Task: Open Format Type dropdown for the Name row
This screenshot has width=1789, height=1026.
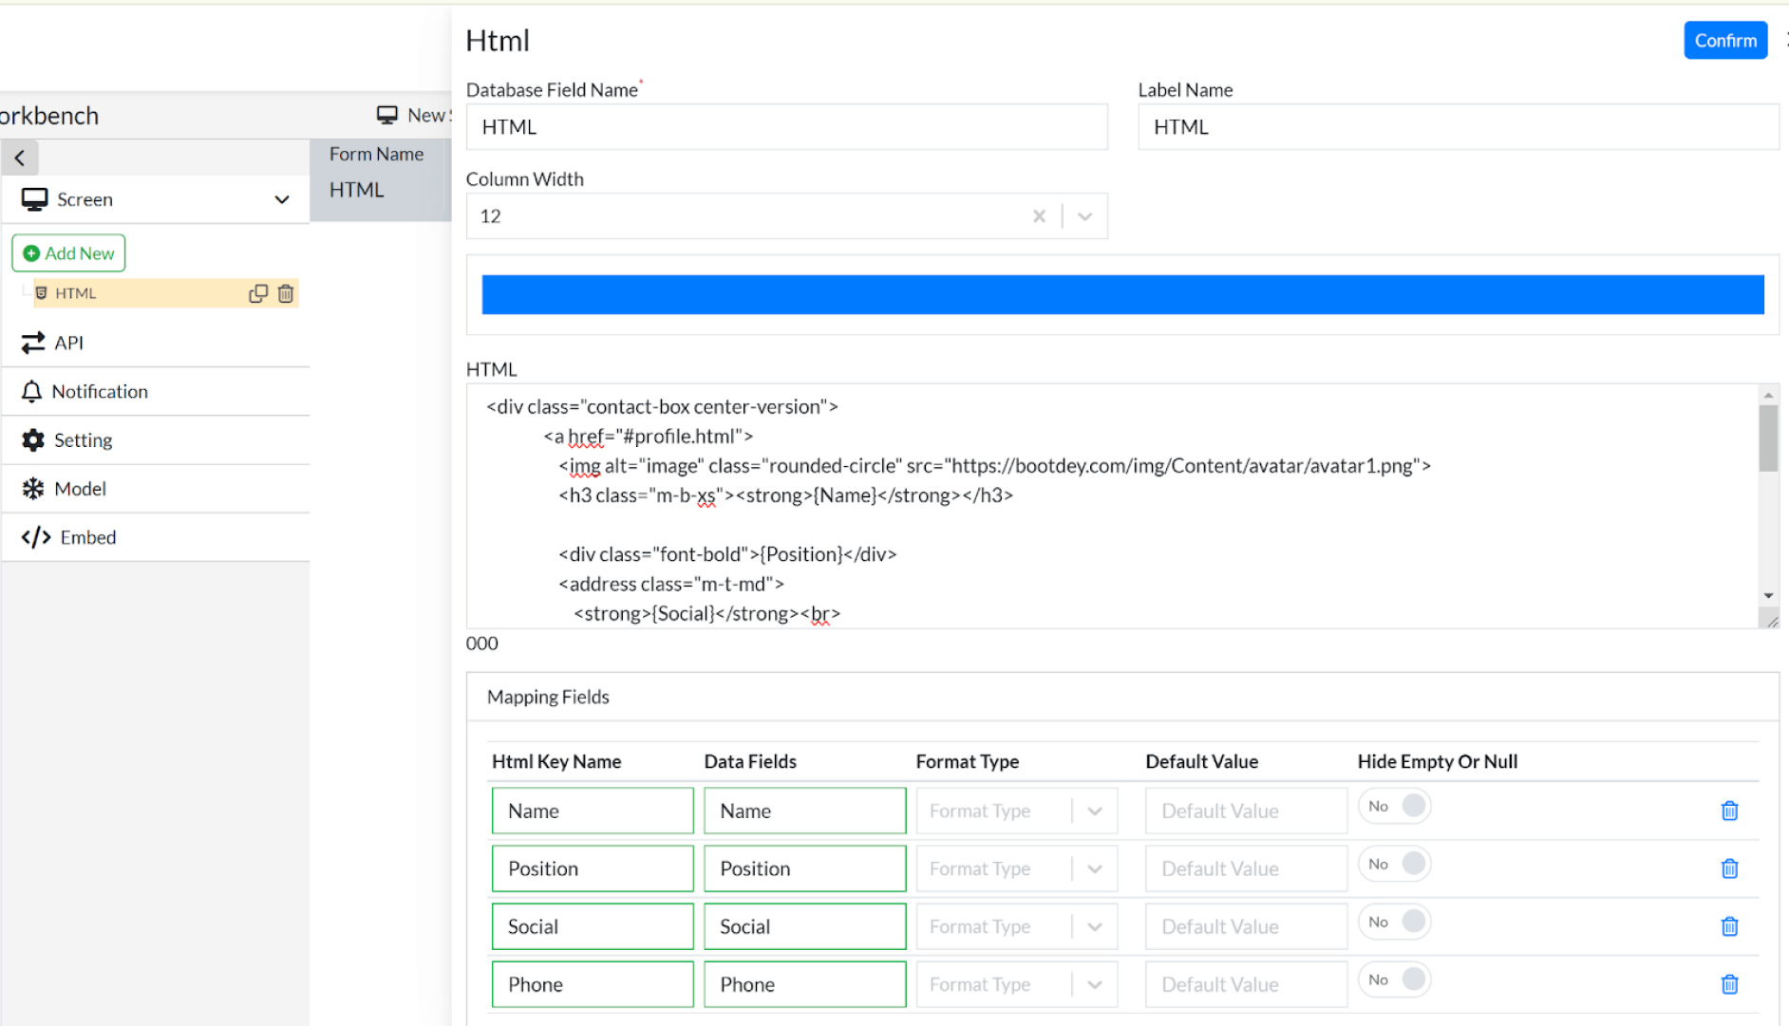Action: click(x=1094, y=811)
